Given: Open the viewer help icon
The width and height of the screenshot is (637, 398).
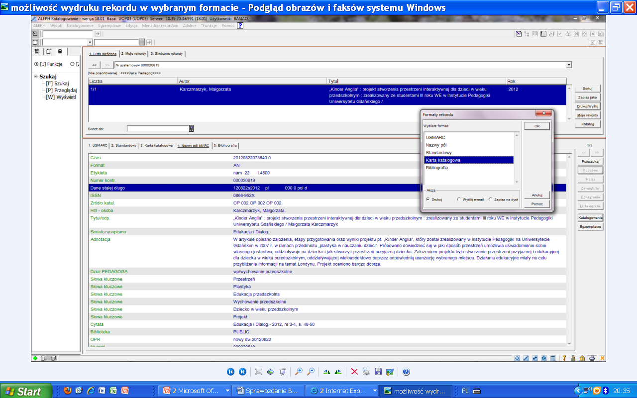Looking at the screenshot, I should pyautogui.click(x=406, y=372).
